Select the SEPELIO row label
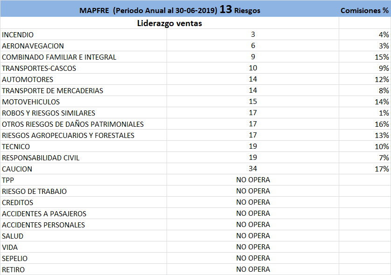Screen dimensions: 391x275 [x=84, y=259]
